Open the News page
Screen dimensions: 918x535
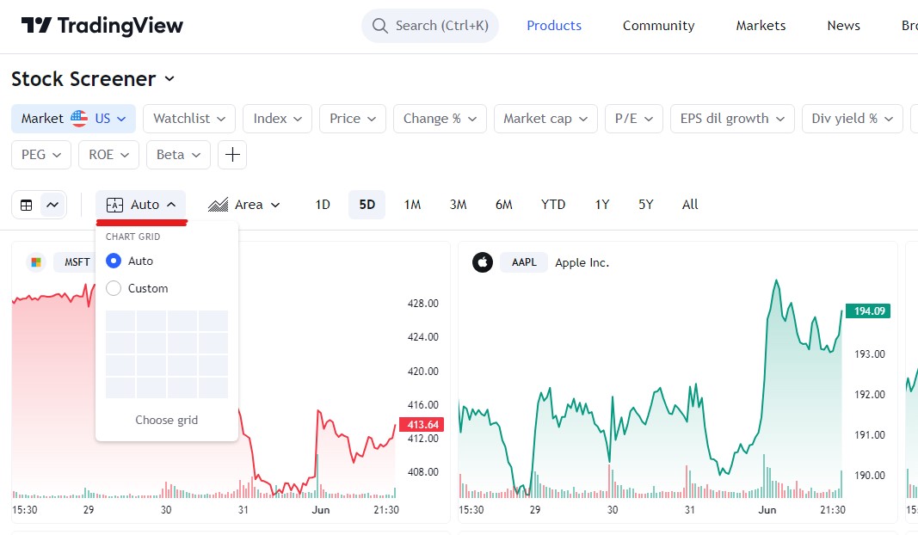click(x=842, y=26)
